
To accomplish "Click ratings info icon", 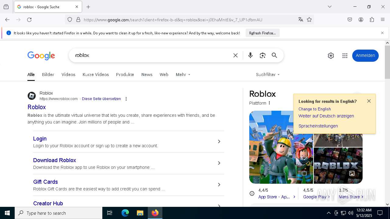I will pos(252,193).
